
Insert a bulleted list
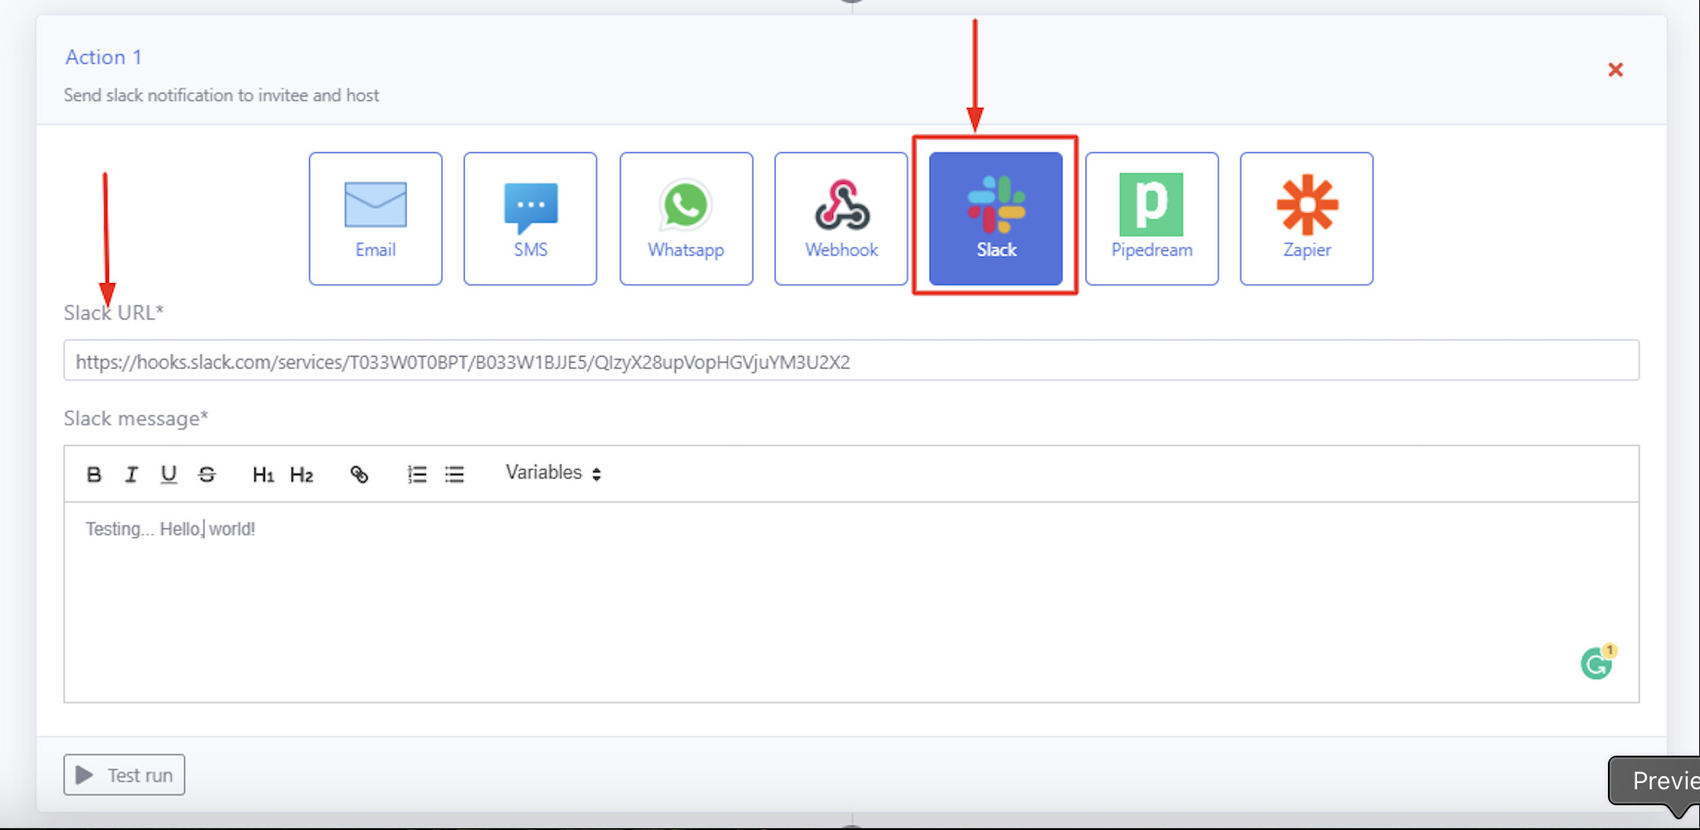click(x=454, y=474)
